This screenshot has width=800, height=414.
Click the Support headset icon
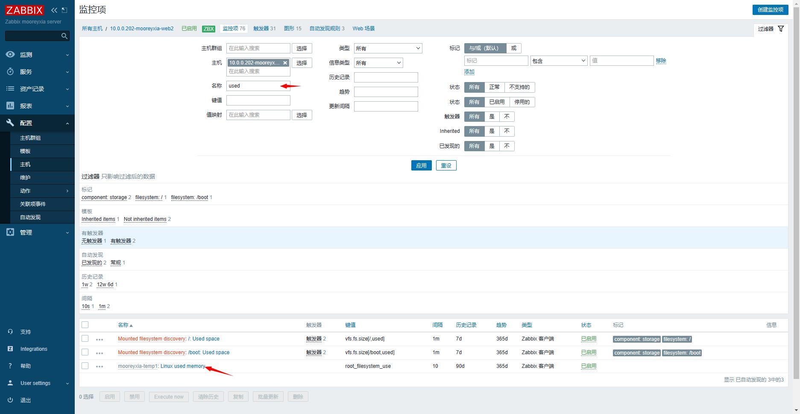coord(10,332)
